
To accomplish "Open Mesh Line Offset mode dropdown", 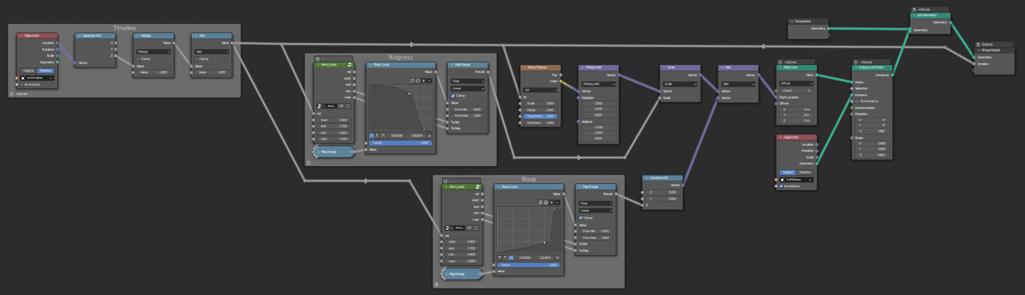I will tap(796, 83).
